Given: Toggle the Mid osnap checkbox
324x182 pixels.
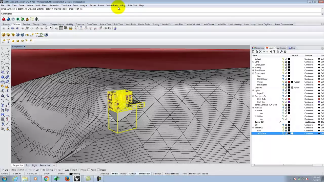Looking at the screenshot, I should [x=27, y=170].
